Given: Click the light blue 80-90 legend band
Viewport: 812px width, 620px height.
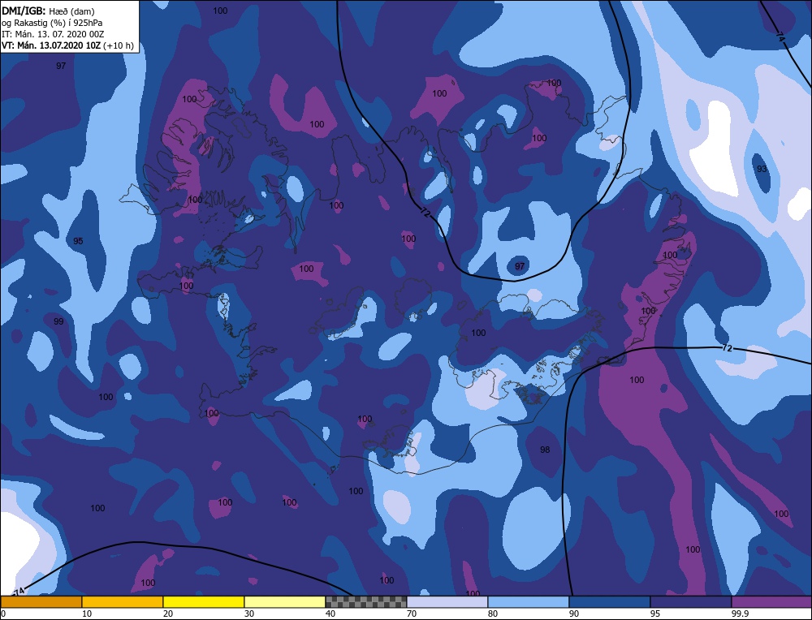Looking at the screenshot, I should tap(529, 602).
